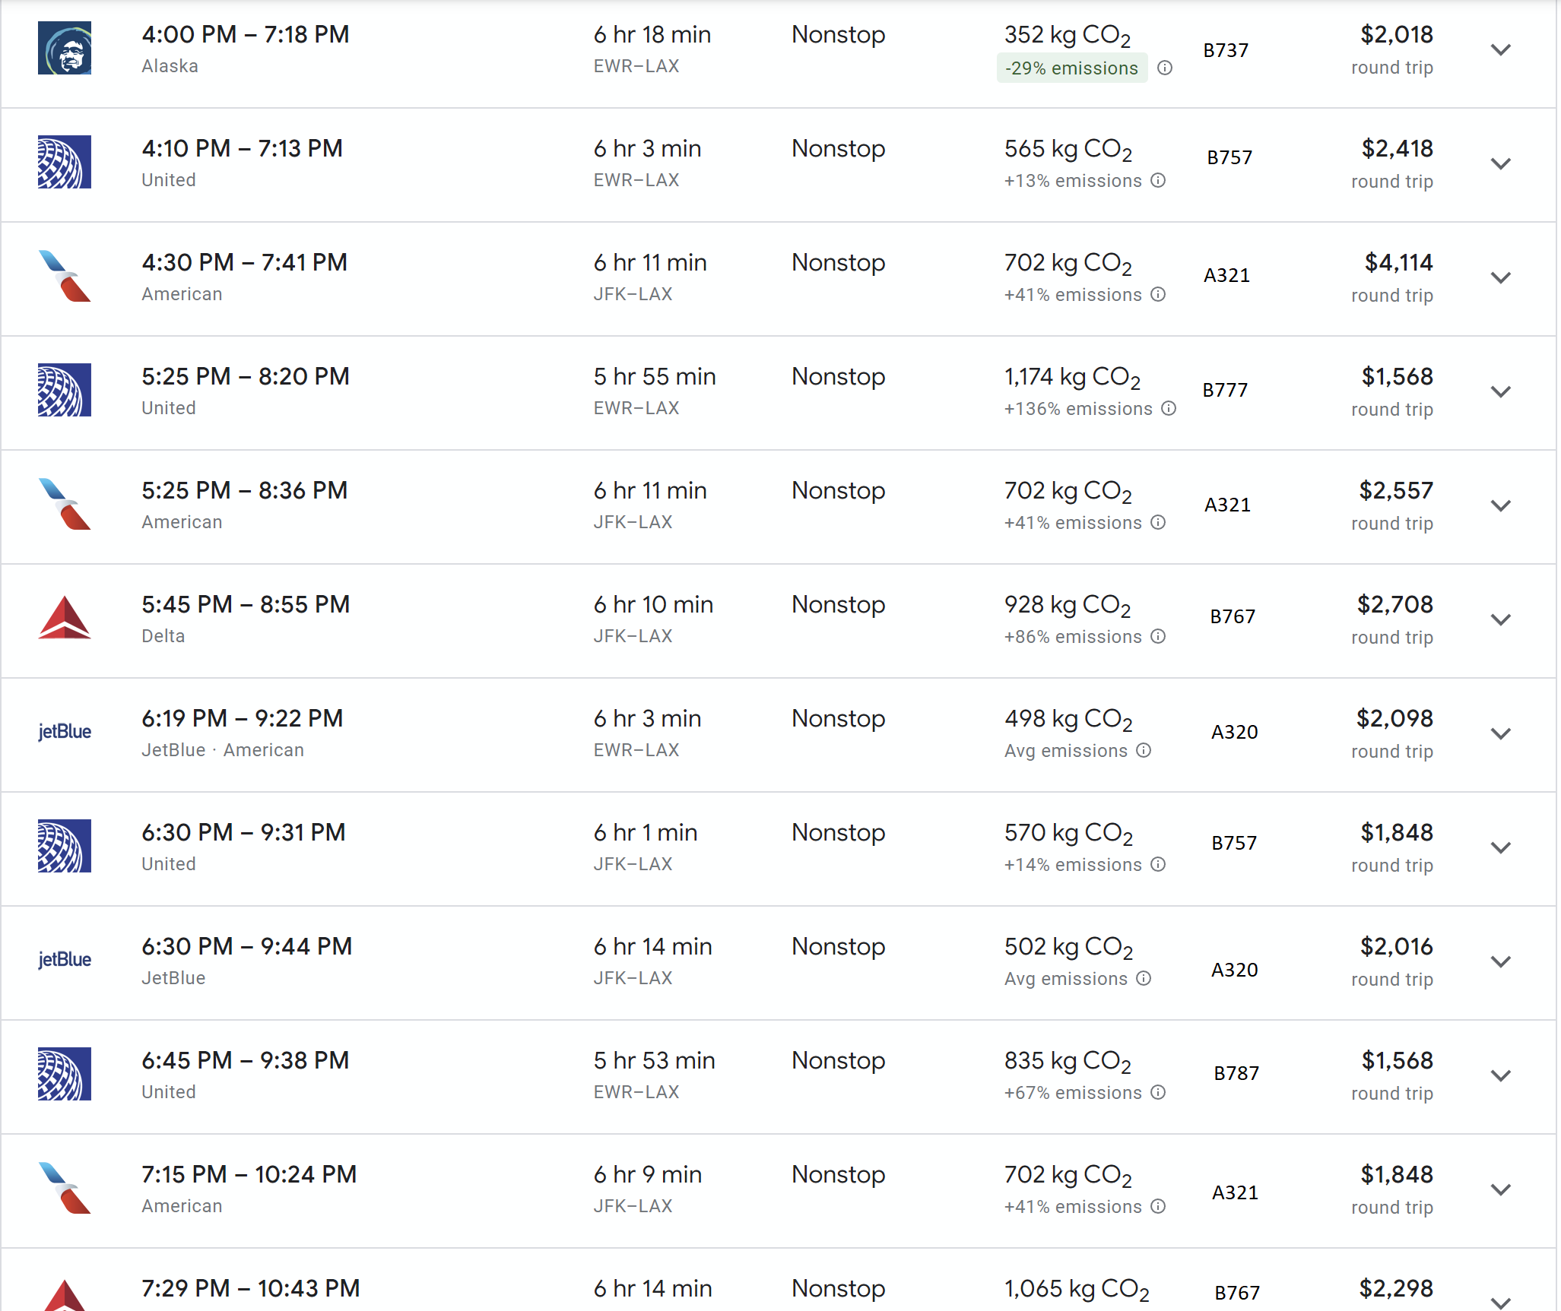The height and width of the screenshot is (1311, 1561).
Task: Select the $1,568 United B777 fare
Action: pos(1397,377)
